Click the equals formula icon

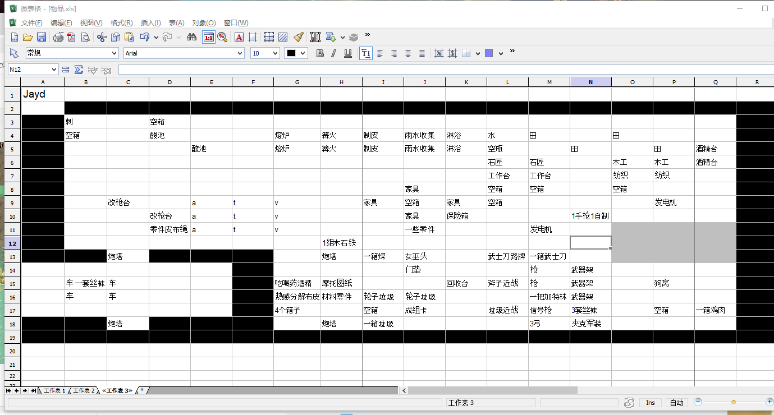pos(66,70)
